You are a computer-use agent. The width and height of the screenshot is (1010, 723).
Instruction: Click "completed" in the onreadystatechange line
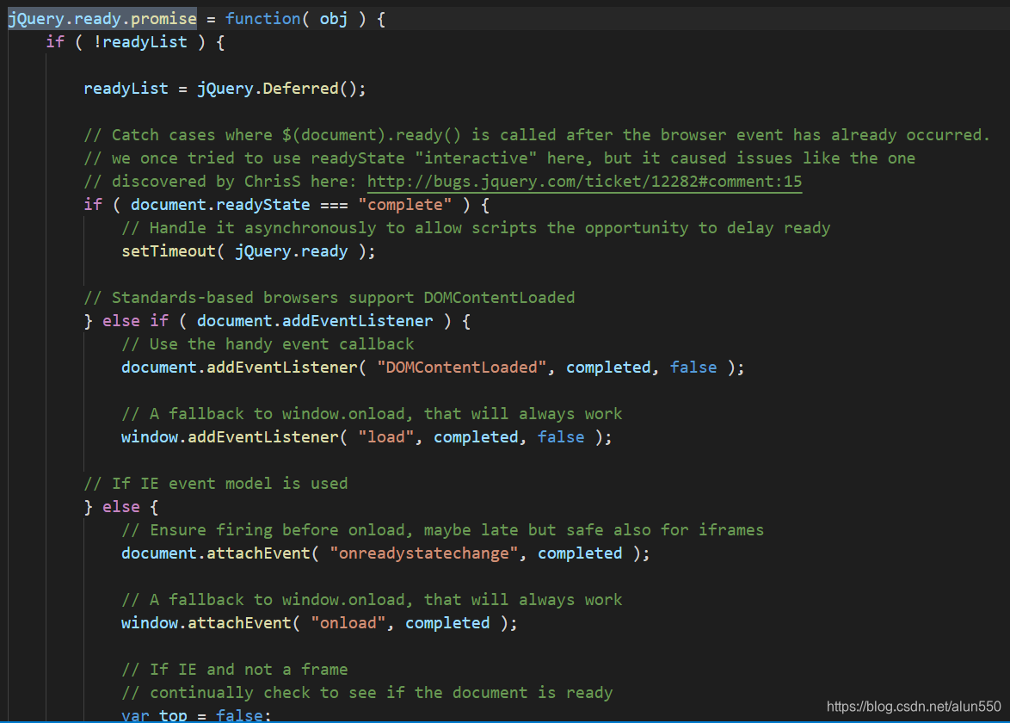(x=581, y=553)
